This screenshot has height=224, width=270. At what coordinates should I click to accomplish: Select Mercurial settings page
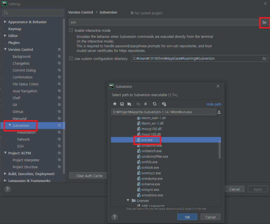[x=20, y=119]
